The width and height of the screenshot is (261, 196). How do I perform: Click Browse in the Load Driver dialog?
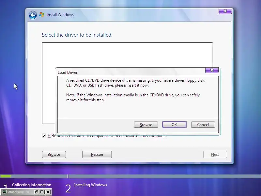click(x=146, y=125)
